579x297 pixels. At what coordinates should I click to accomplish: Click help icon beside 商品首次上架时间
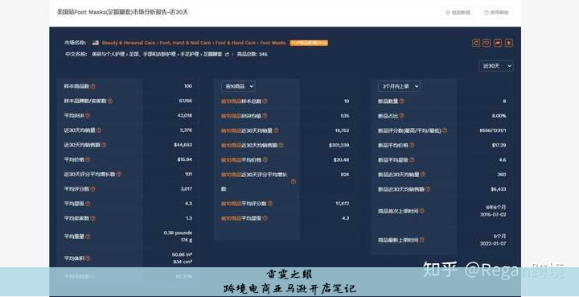coord(421,211)
